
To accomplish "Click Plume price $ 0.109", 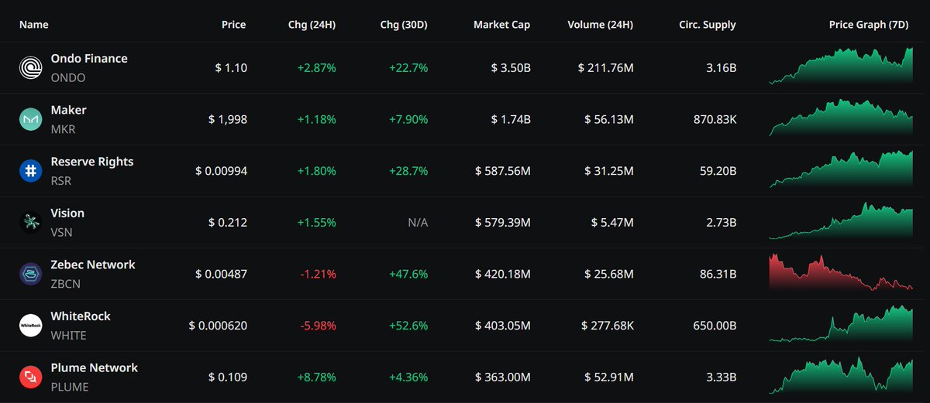I will pos(228,377).
